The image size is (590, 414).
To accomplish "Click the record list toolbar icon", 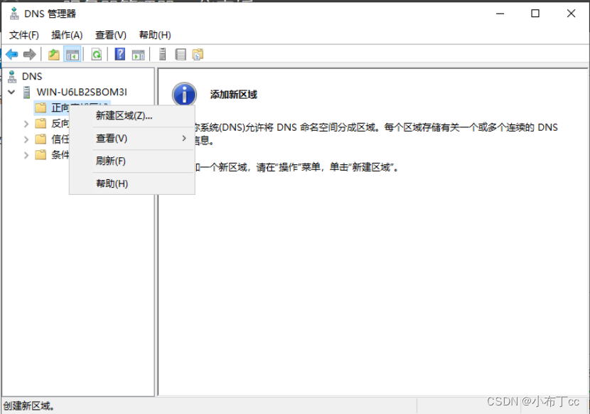I will 181,55.
